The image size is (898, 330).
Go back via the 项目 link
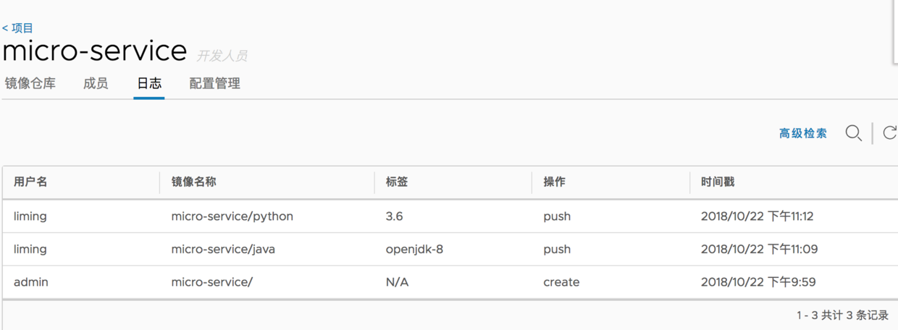(18, 28)
